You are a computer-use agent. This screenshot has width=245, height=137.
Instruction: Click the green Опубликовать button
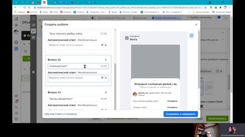(217, 118)
